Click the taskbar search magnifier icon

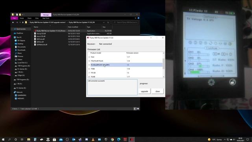click(x=9, y=139)
